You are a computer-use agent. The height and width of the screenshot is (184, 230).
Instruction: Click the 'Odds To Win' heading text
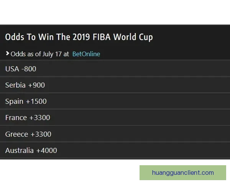26,37
